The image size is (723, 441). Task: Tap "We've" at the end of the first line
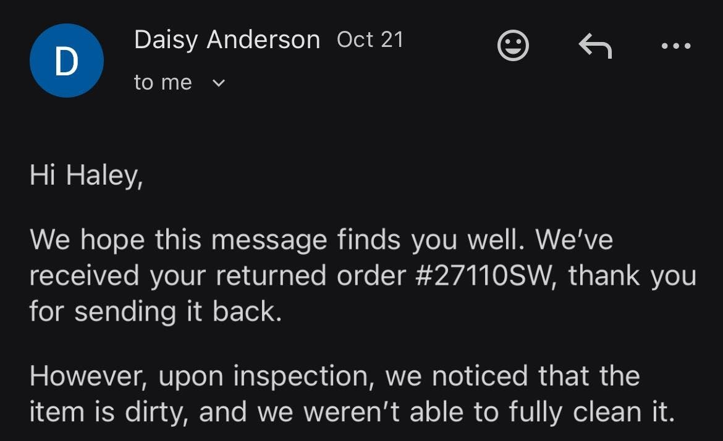click(x=574, y=240)
